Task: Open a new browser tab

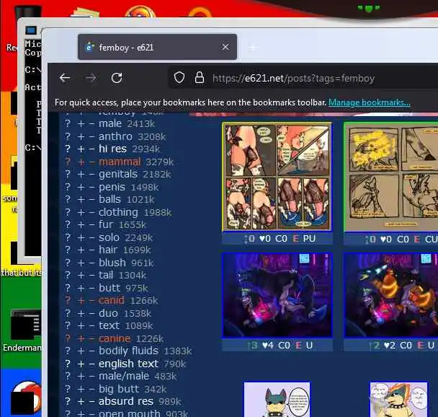Action: tap(252, 48)
